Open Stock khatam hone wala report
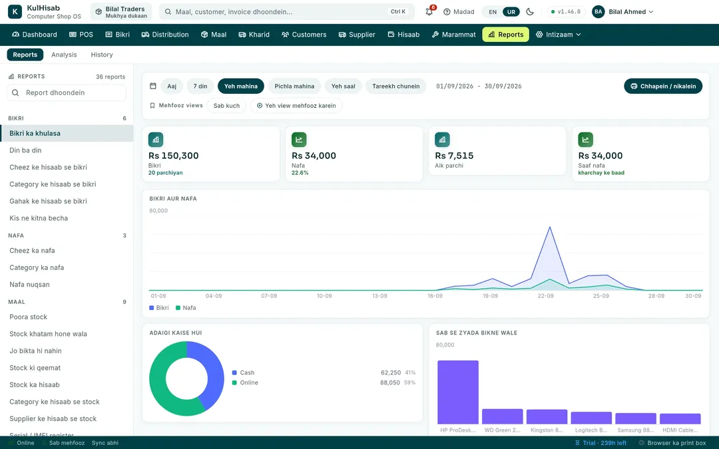This screenshot has width=719, height=449. 67,334
